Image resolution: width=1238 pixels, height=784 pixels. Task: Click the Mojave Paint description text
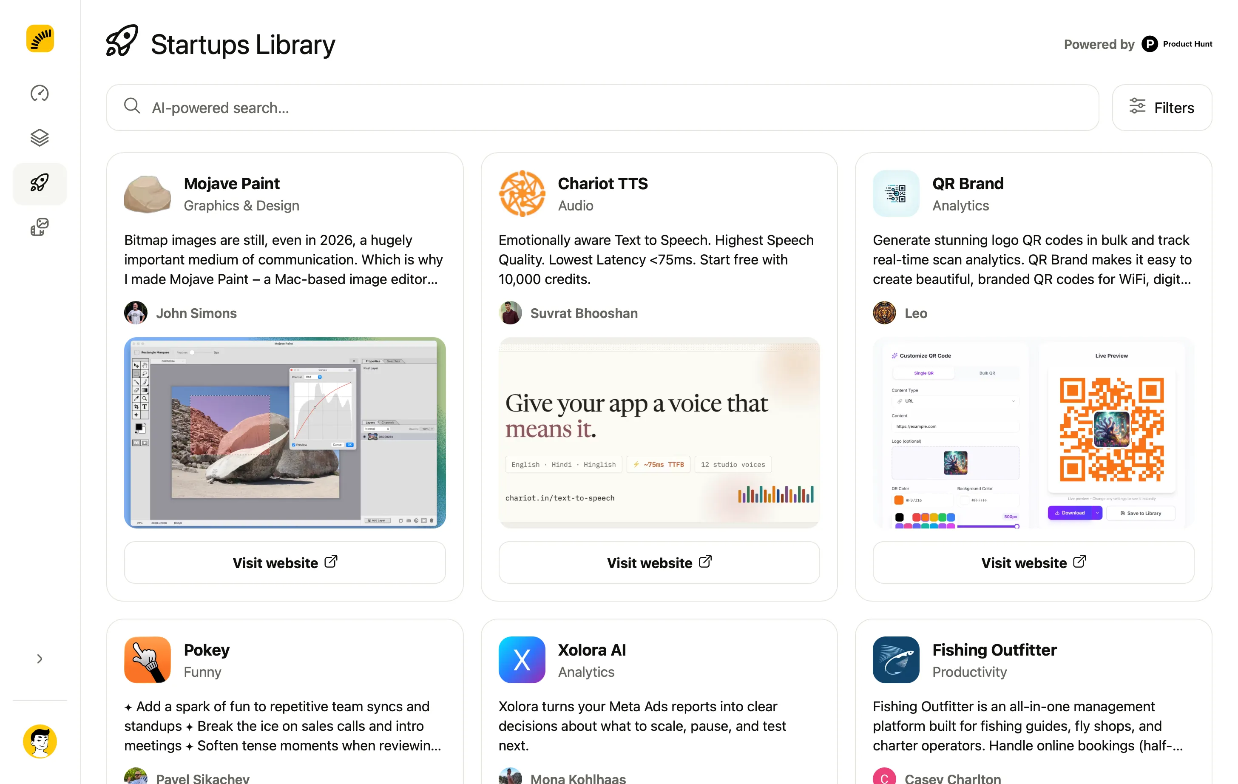283,260
